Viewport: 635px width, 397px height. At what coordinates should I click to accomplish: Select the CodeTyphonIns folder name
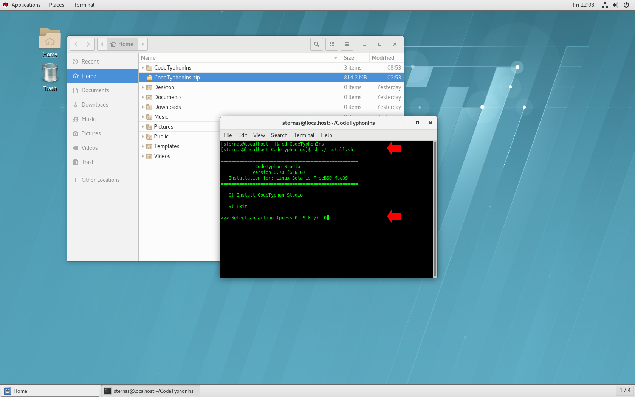coord(173,68)
